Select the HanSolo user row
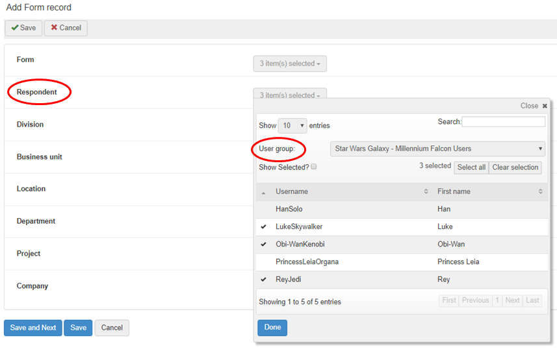The height and width of the screenshot is (351, 557). 289,209
